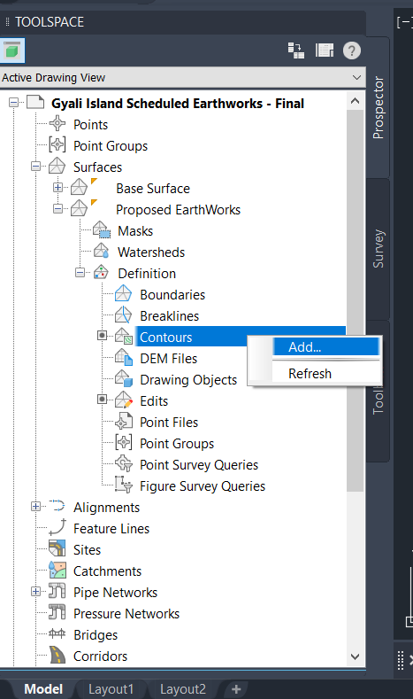Collapse the Definition node

click(80, 272)
